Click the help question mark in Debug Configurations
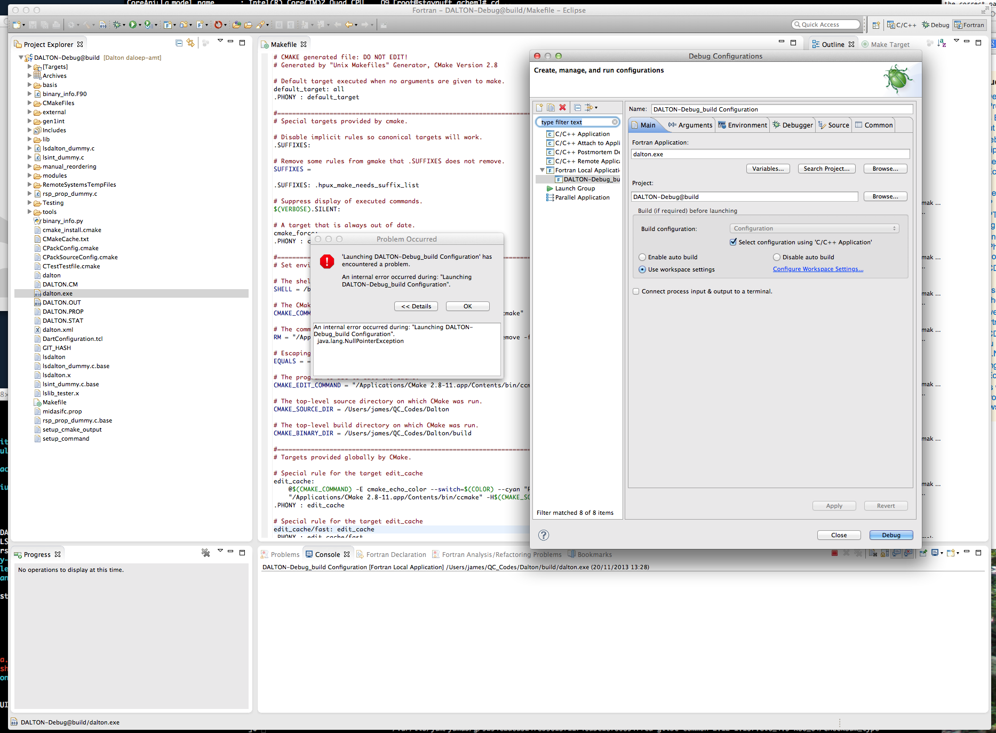 click(x=544, y=535)
